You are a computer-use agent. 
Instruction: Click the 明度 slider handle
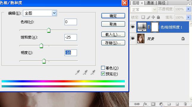(x=44, y=61)
